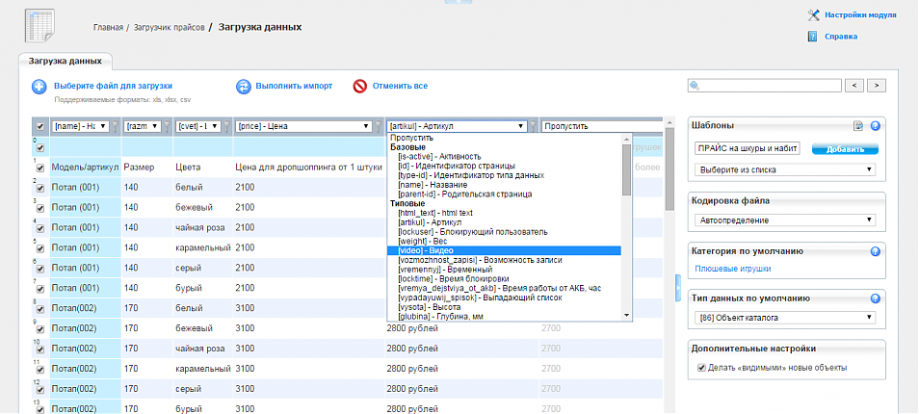This screenshot has height=414, width=919.
Task: Click help icon beside Категория по умолчанию
Action: click(x=876, y=251)
